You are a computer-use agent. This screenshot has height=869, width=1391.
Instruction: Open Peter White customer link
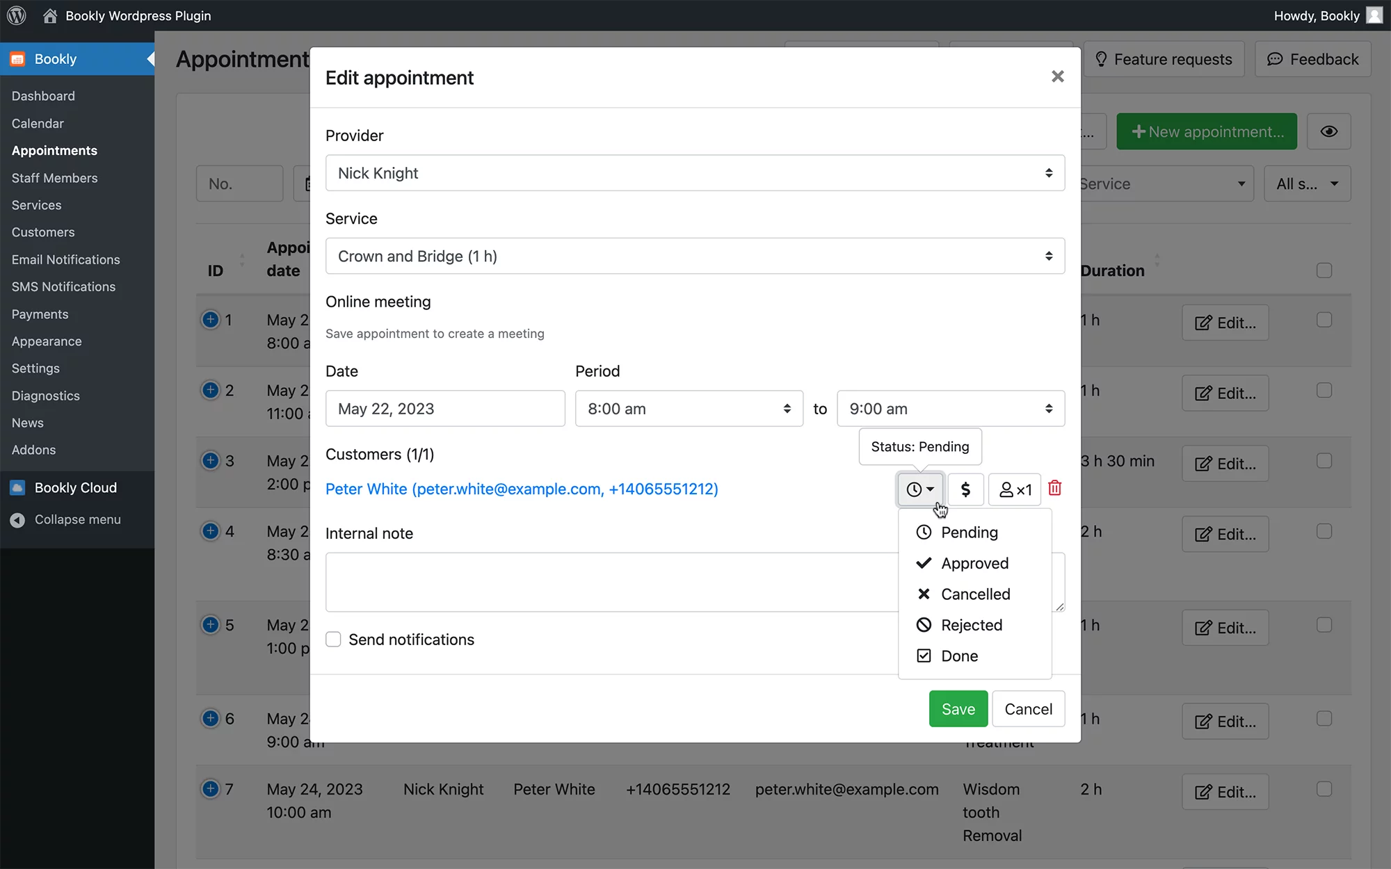(x=522, y=489)
